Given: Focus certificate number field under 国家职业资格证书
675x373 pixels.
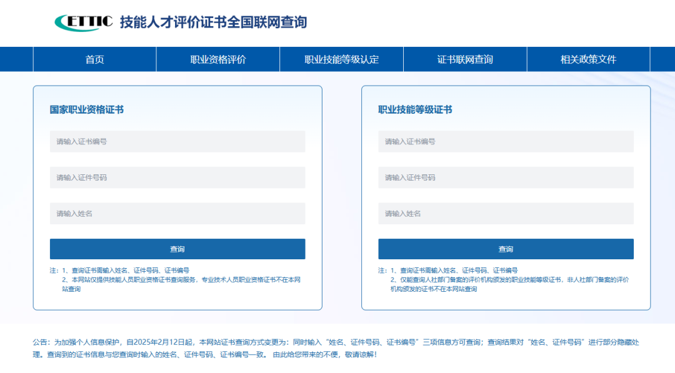Looking at the screenshot, I should 177,142.
